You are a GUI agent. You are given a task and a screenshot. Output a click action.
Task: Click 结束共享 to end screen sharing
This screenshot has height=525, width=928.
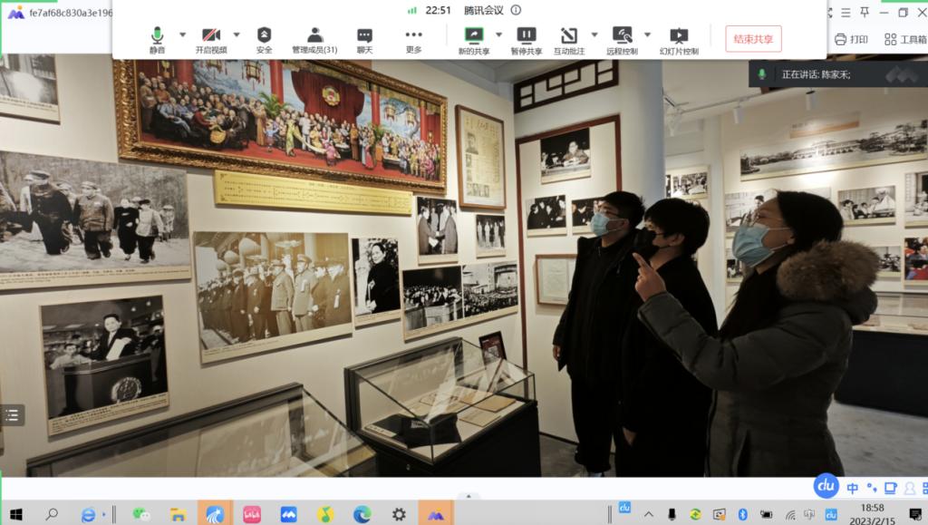[751, 38]
